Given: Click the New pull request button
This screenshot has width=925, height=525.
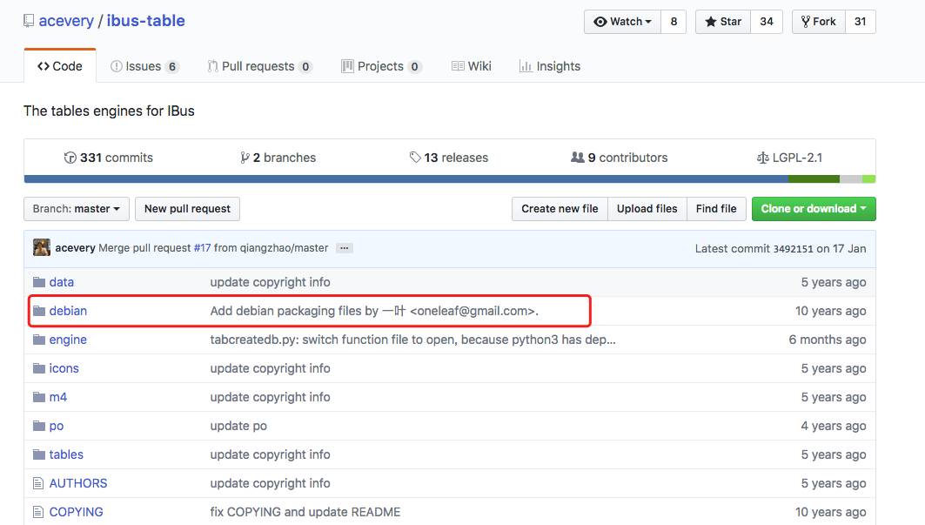Looking at the screenshot, I should [x=188, y=209].
